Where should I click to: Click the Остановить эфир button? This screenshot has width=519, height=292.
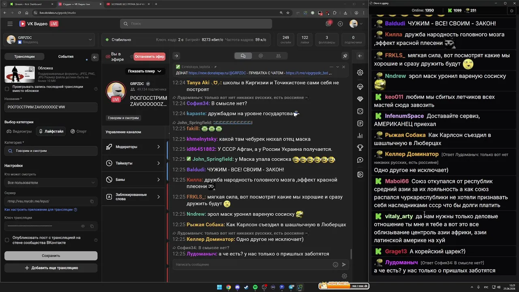(150, 56)
